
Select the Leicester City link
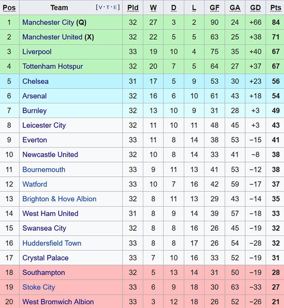coord(44,125)
